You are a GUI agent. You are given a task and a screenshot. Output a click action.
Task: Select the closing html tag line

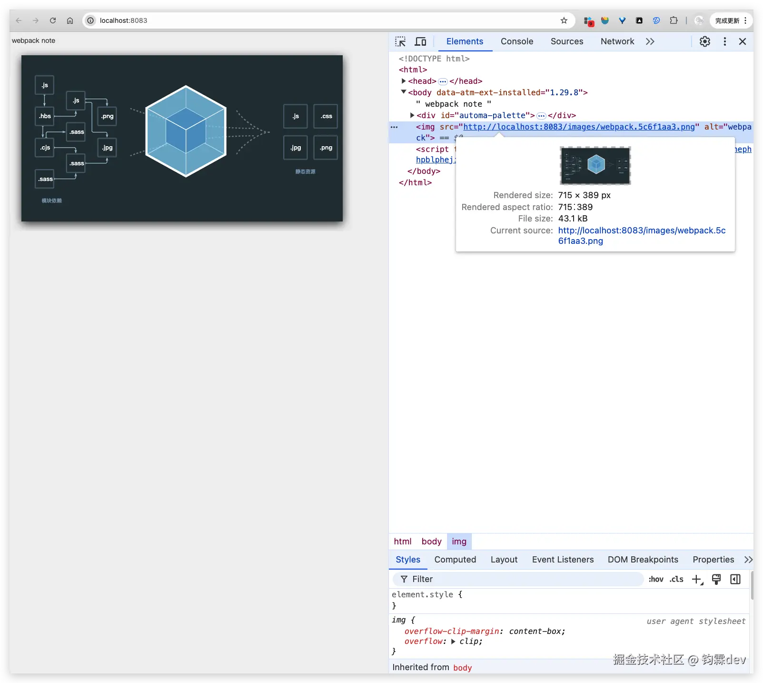(415, 182)
